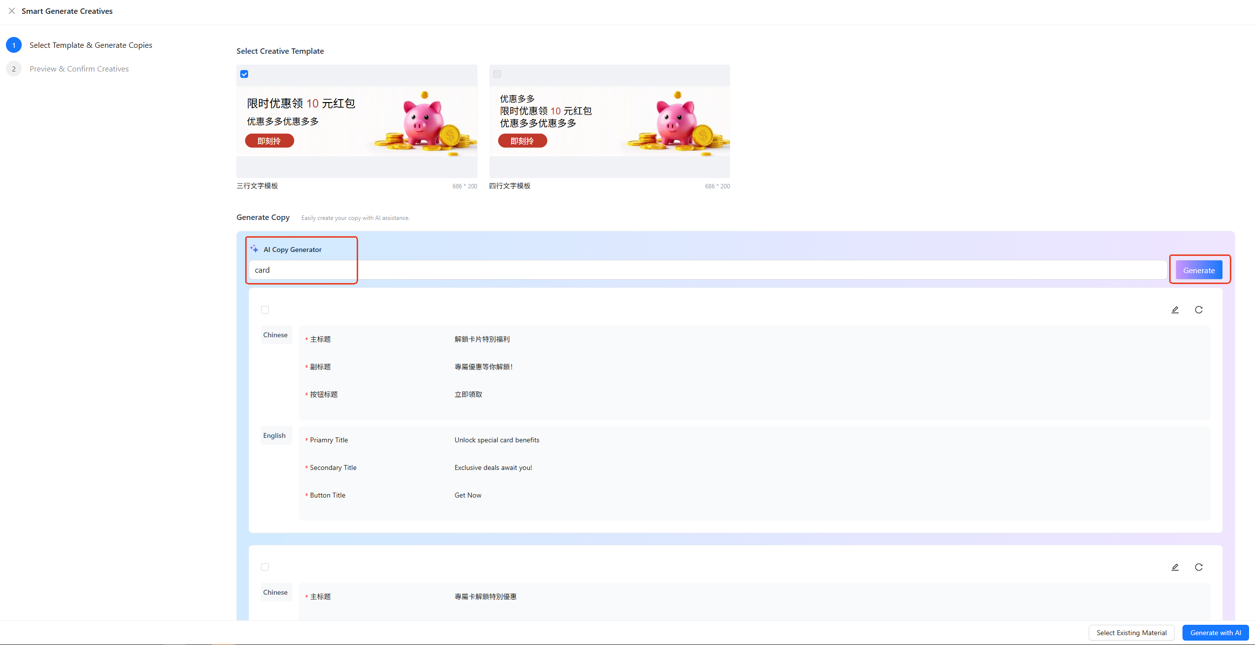This screenshot has height=645, width=1255.
Task: Click the step 2 circle indicator
Action: [14, 69]
